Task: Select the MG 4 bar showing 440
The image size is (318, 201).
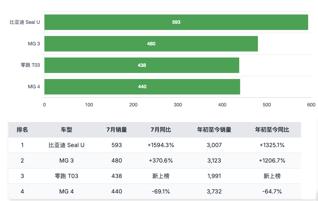Action: coord(142,87)
